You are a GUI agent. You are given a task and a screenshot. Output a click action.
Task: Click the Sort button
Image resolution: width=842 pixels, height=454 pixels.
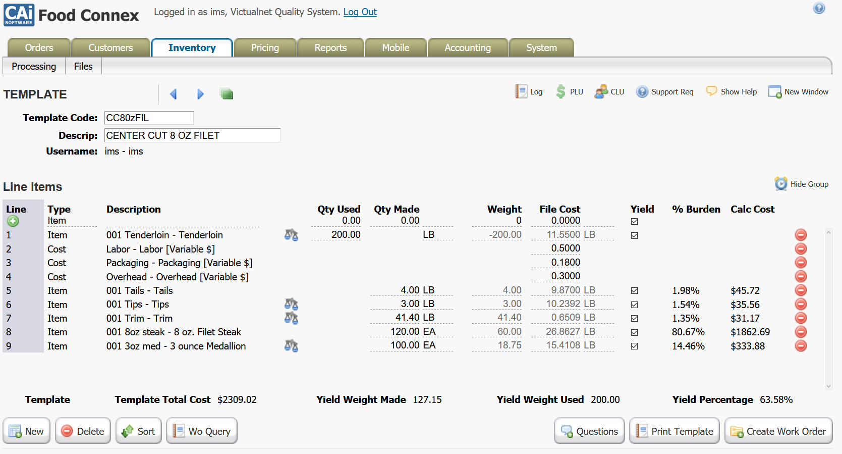[139, 431]
